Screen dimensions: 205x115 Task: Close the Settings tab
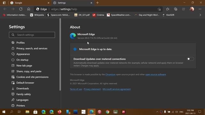91,3
